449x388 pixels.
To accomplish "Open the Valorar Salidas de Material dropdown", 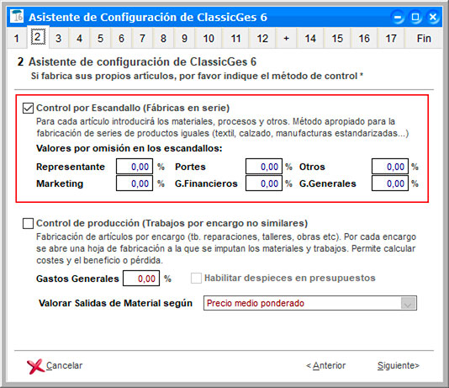I will click(408, 304).
